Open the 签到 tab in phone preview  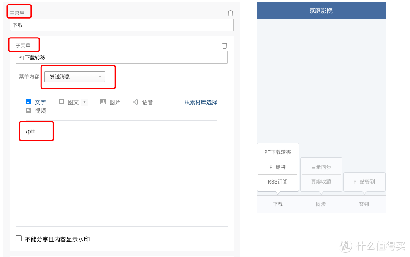click(364, 204)
